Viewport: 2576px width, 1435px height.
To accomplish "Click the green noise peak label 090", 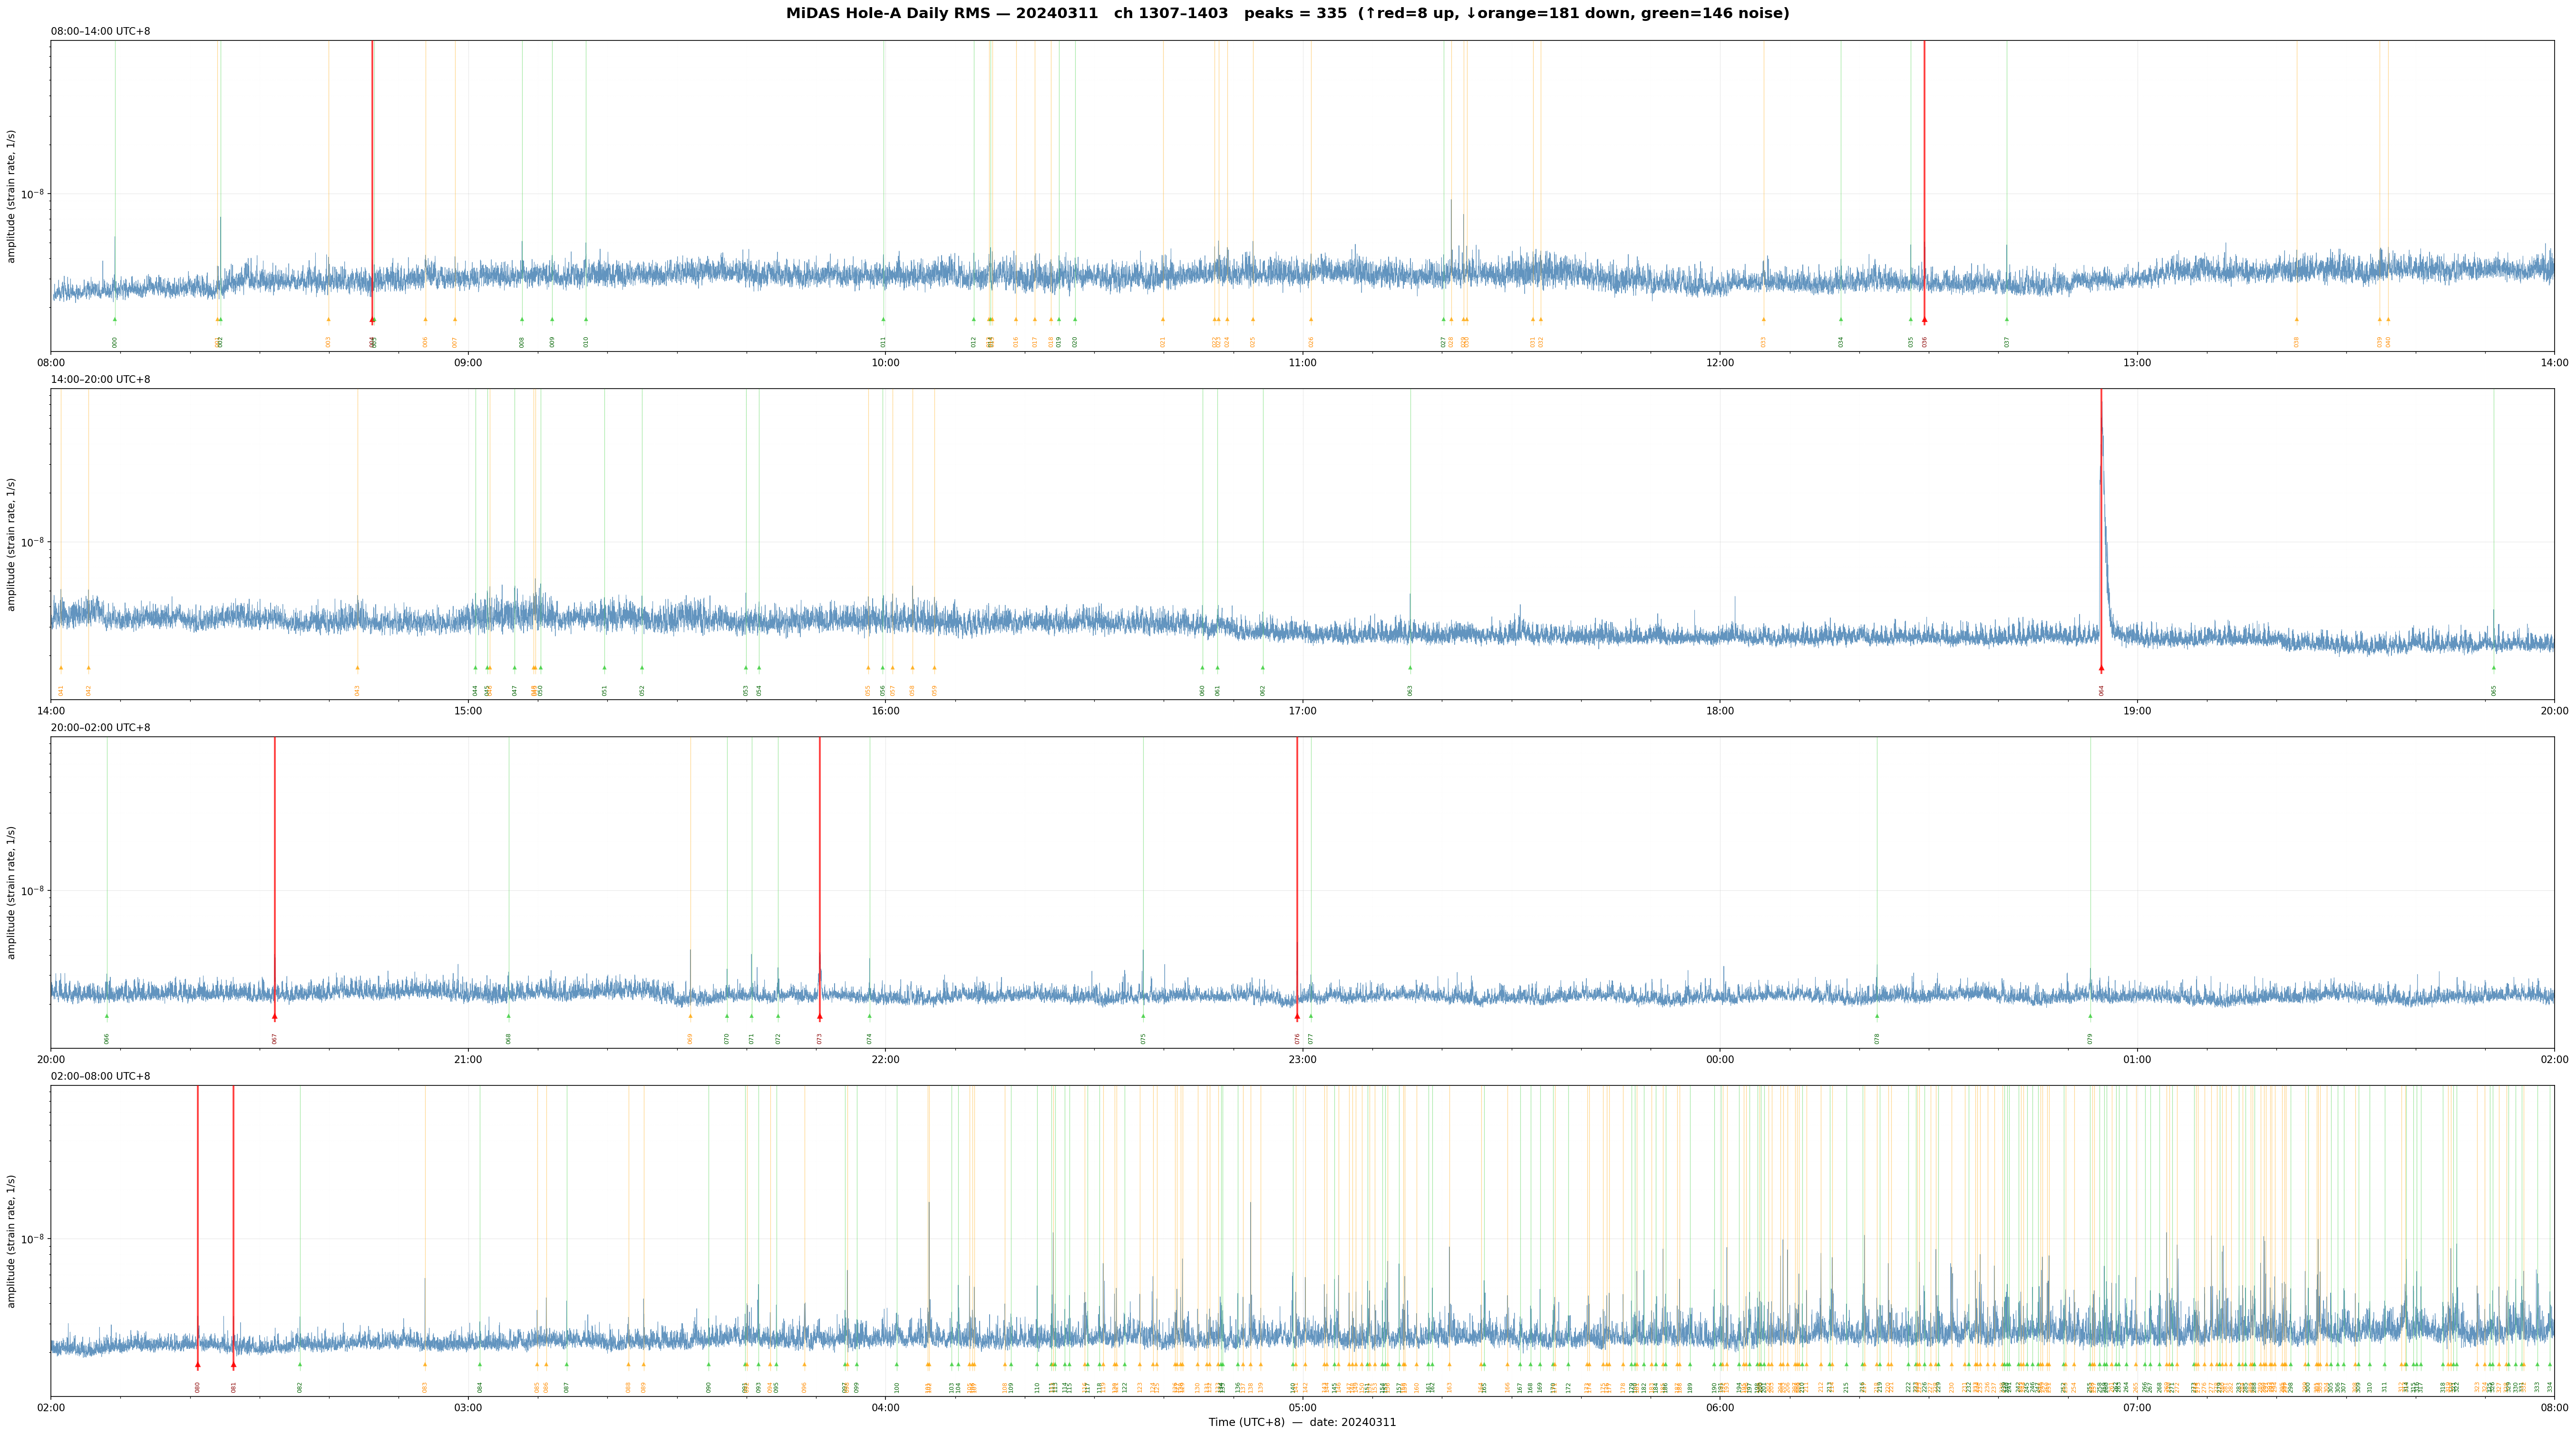I will coord(709,1387).
